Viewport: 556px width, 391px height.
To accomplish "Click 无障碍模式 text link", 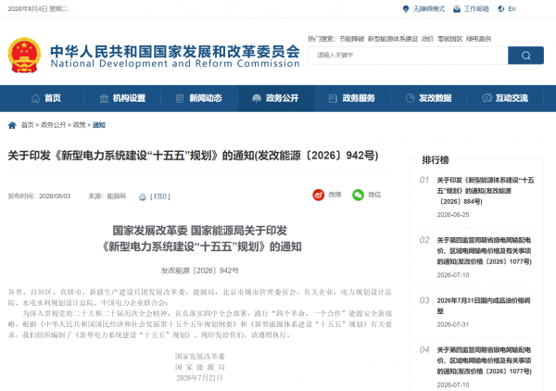I will click(x=428, y=9).
